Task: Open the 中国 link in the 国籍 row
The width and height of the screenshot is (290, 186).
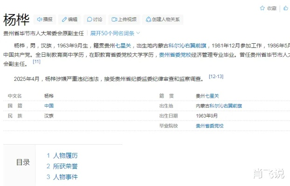Action: point(49,106)
